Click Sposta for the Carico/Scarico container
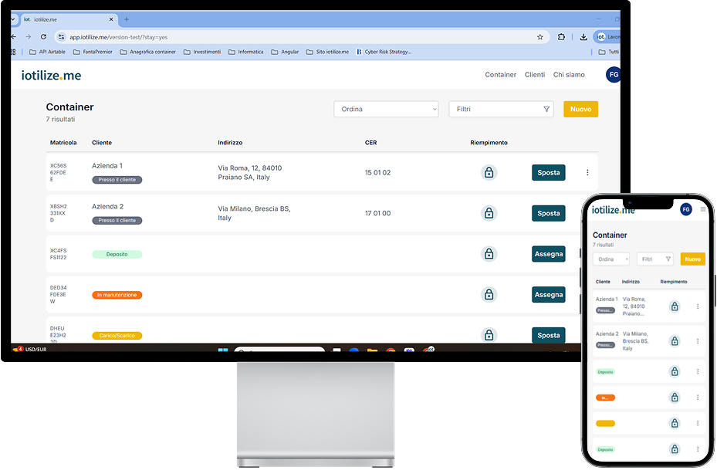717x474 pixels. tap(549, 335)
